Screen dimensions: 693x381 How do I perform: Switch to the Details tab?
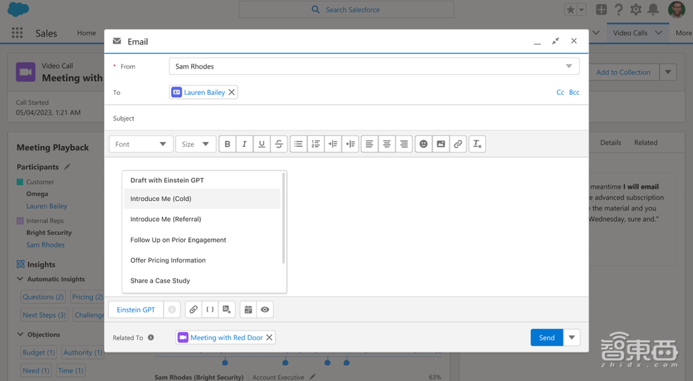click(x=611, y=142)
